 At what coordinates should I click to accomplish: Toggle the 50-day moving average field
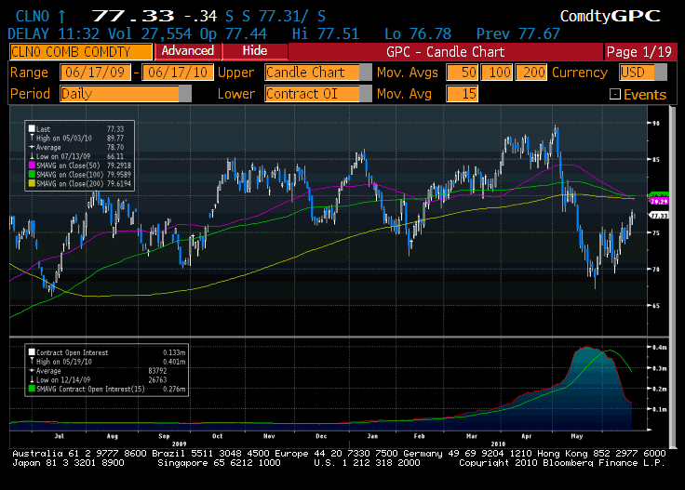(x=461, y=73)
